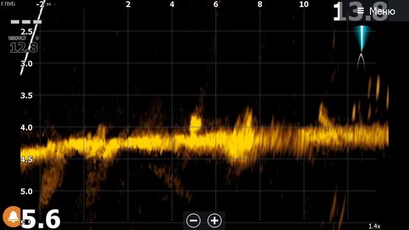Zoom out with the minus button

click(x=193, y=220)
